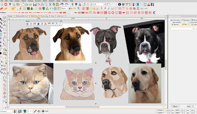Open the Help menu
Viewport: 197px width, 114px height.
pos(72,1)
